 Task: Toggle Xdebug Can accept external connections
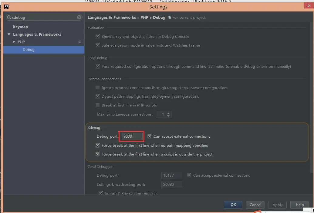(150, 136)
